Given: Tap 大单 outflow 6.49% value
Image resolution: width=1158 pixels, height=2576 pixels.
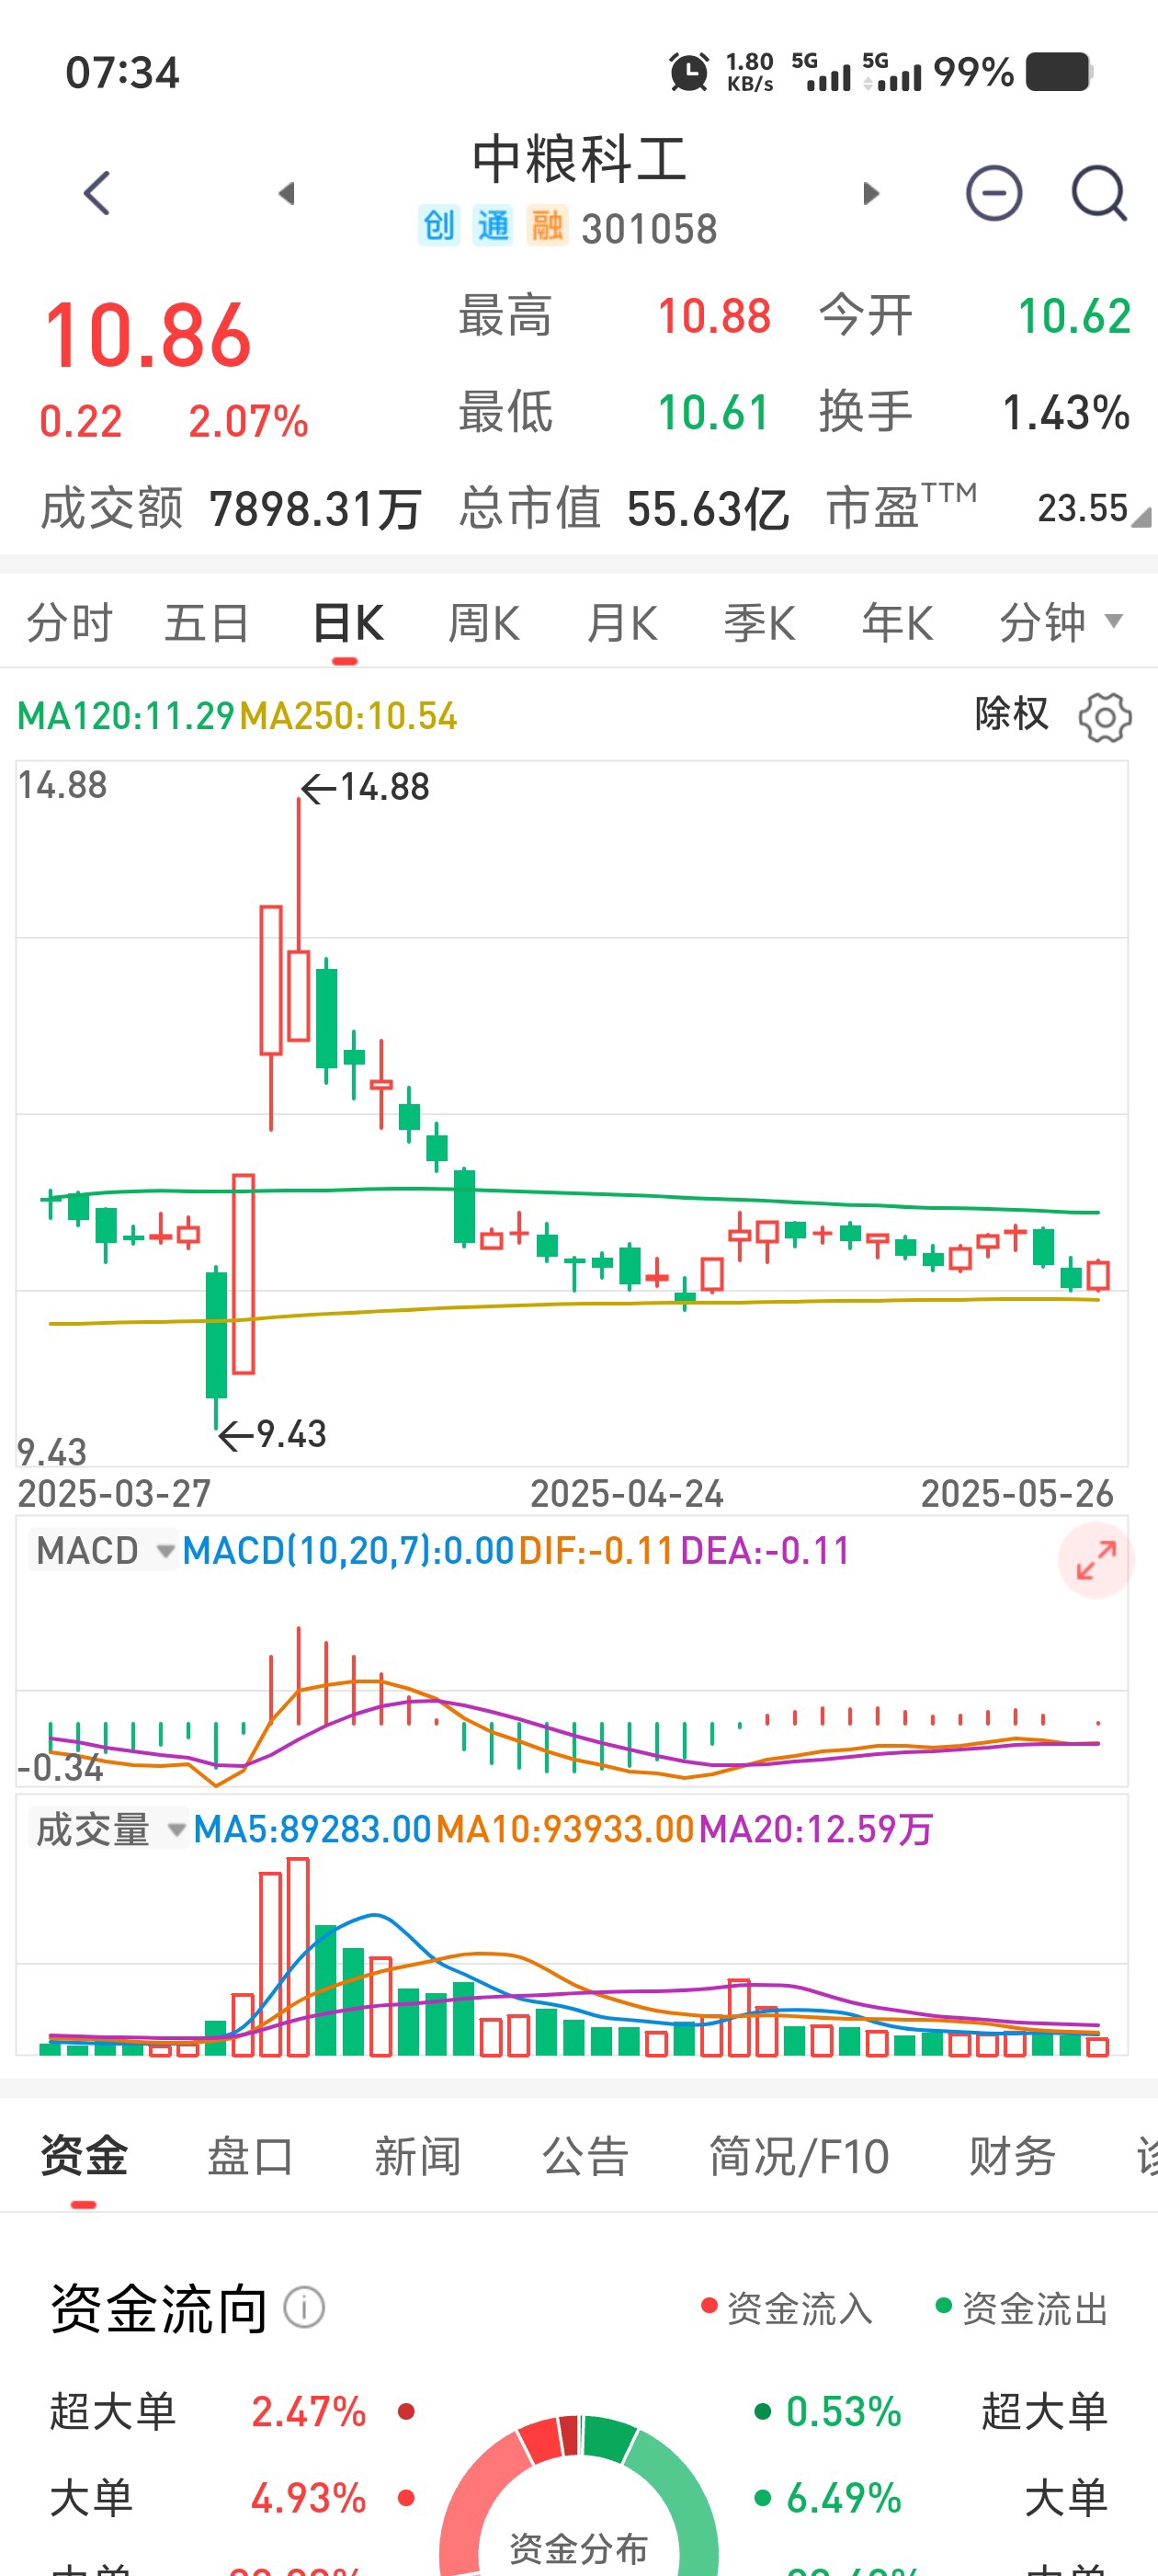Looking at the screenshot, I should (843, 2498).
